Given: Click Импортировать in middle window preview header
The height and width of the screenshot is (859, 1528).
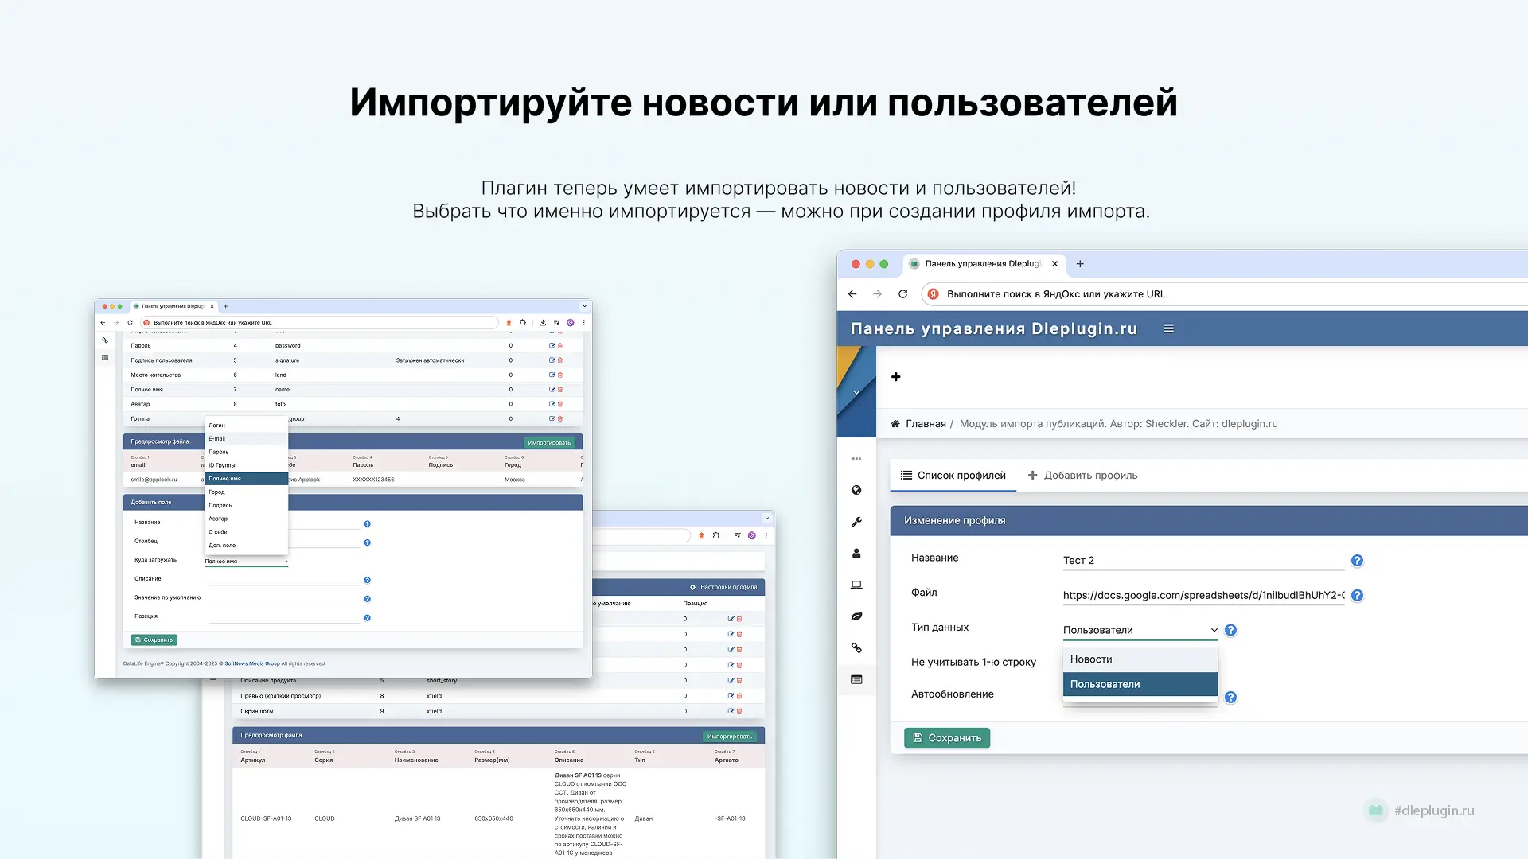Looking at the screenshot, I should click(x=730, y=737).
